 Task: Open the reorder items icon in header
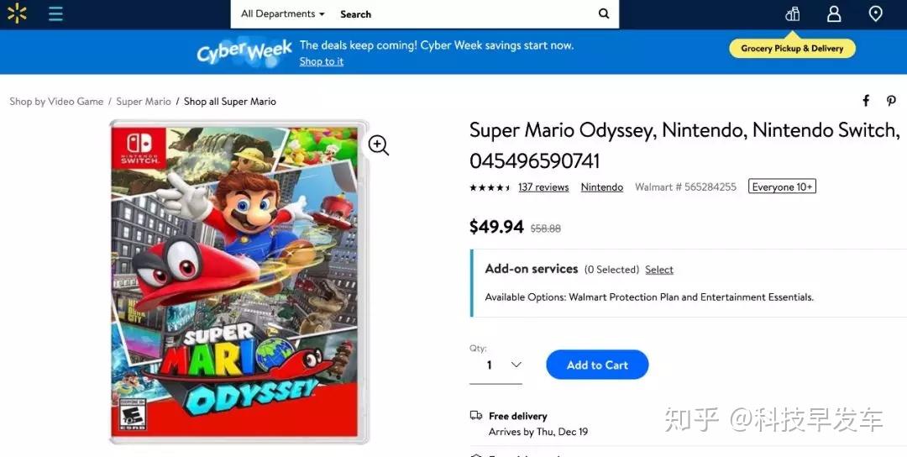pos(793,13)
